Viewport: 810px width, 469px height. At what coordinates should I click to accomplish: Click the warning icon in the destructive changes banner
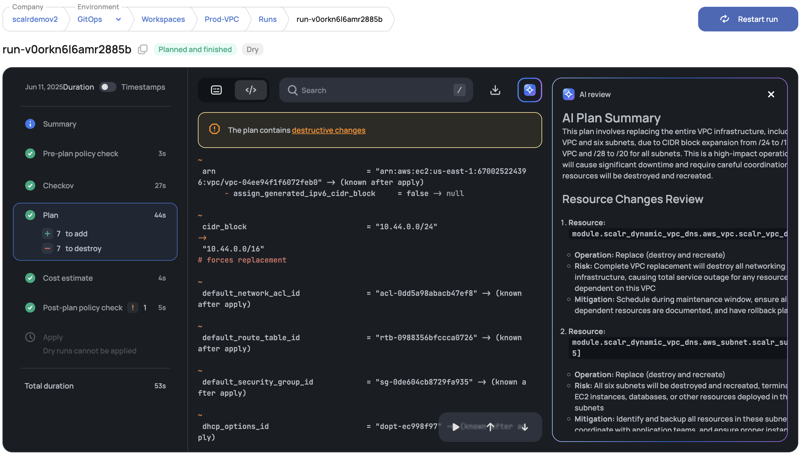(x=215, y=129)
